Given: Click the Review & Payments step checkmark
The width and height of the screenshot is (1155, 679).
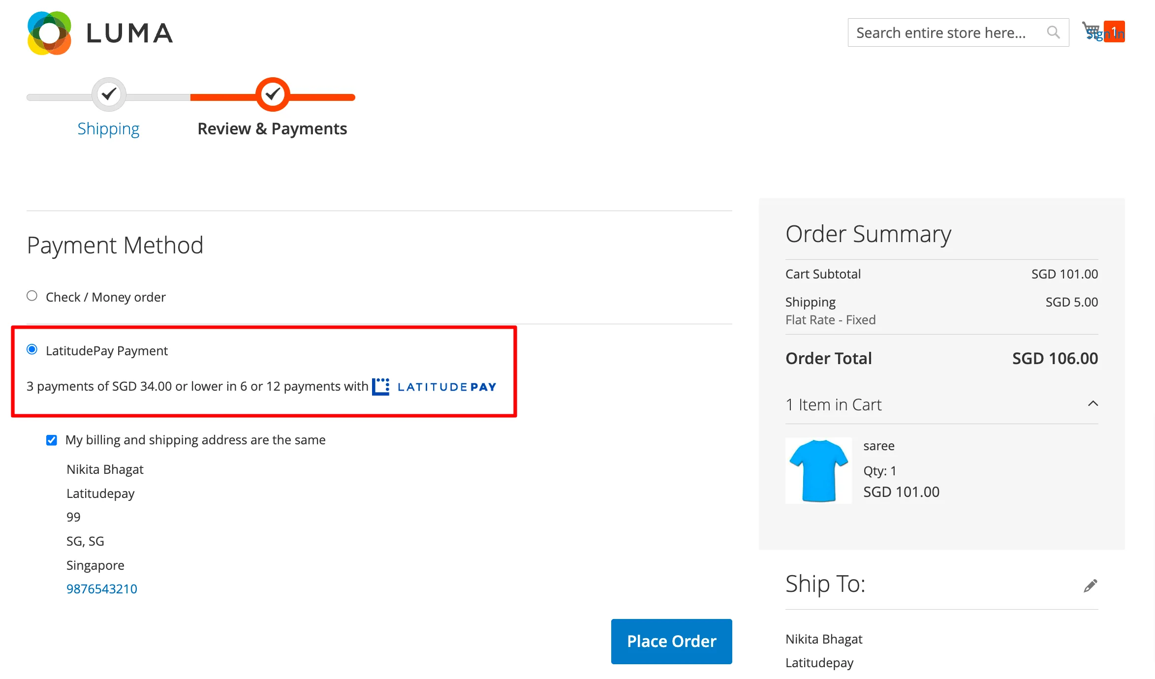Looking at the screenshot, I should coord(273,94).
